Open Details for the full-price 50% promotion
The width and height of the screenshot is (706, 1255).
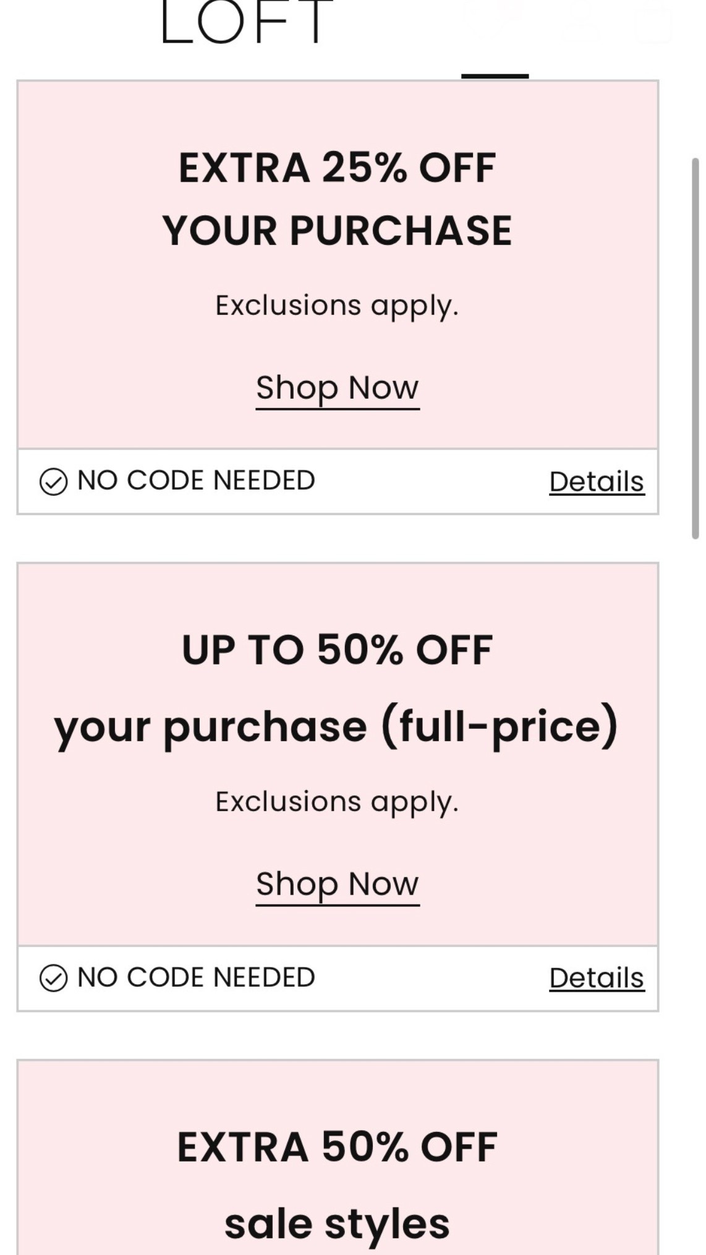[x=597, y=978]
